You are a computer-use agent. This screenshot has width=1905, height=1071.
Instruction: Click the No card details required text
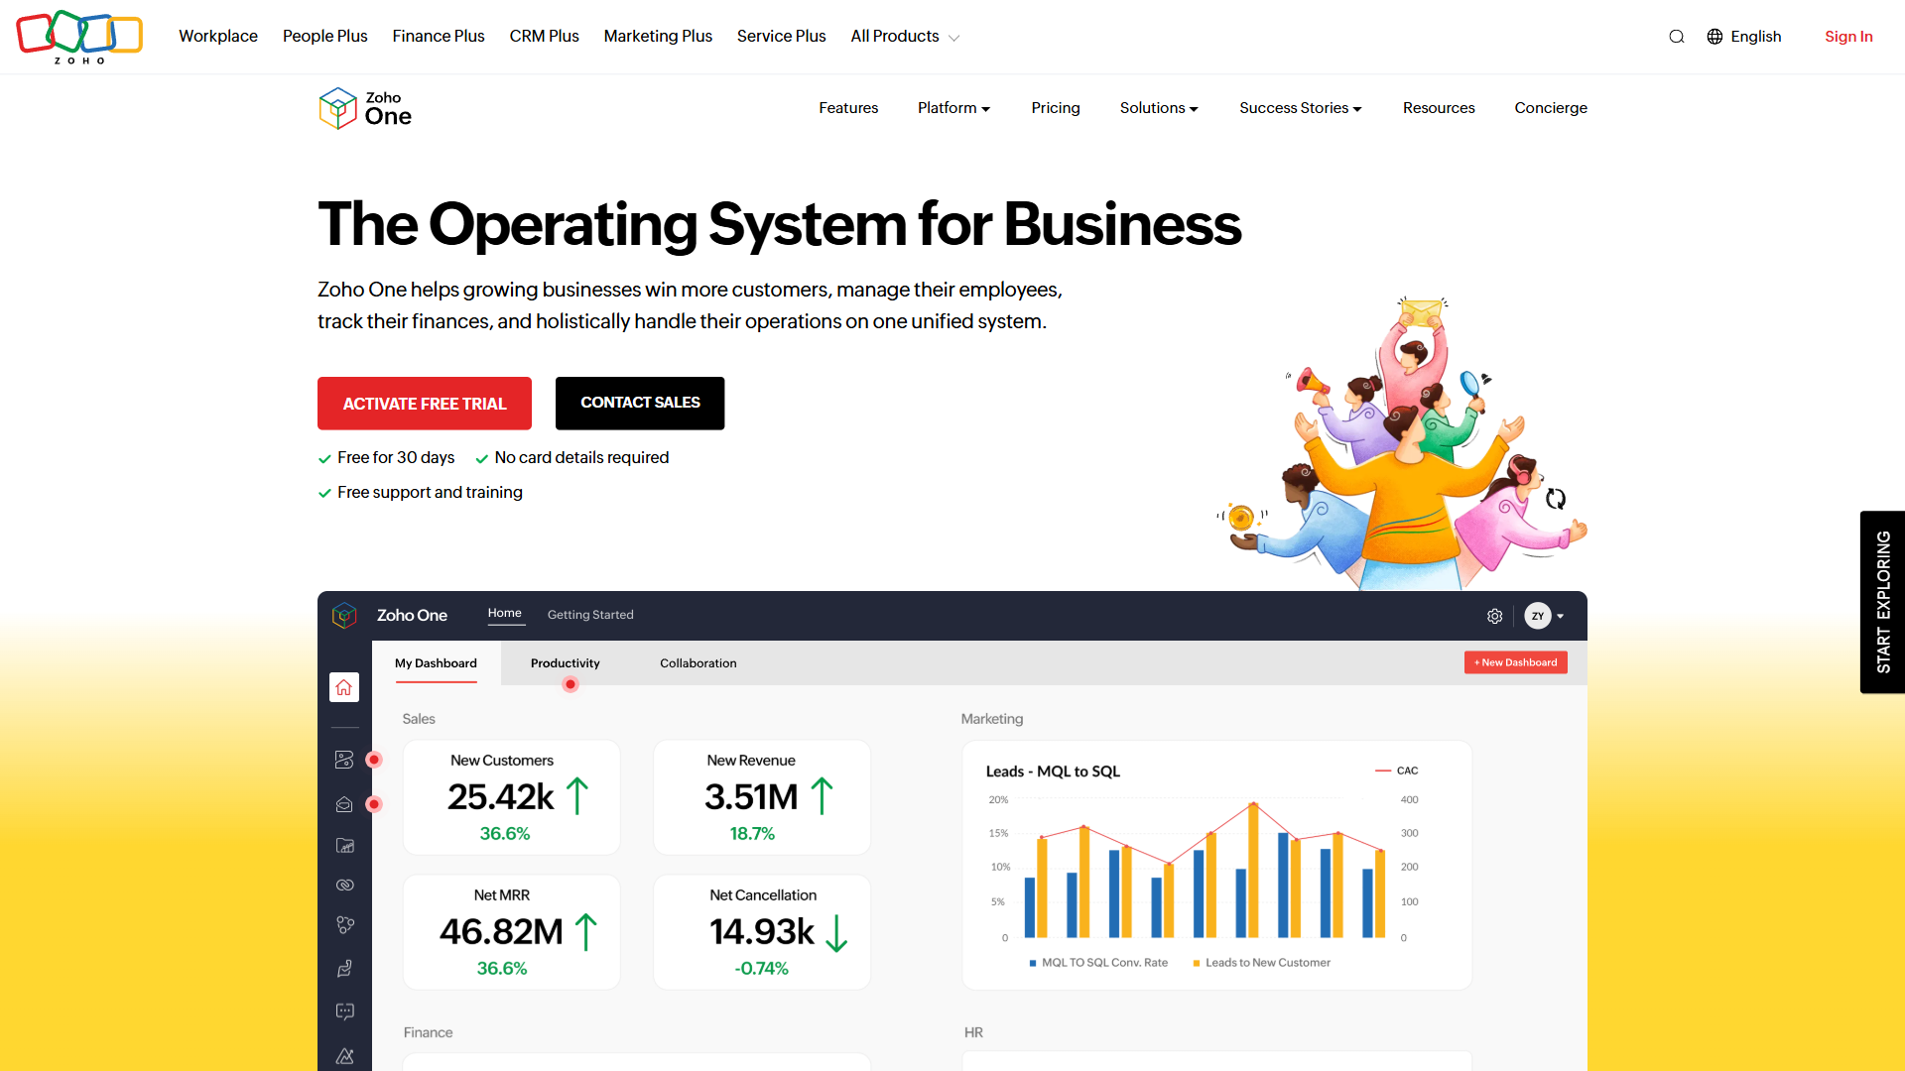click(x=581, y=458)
